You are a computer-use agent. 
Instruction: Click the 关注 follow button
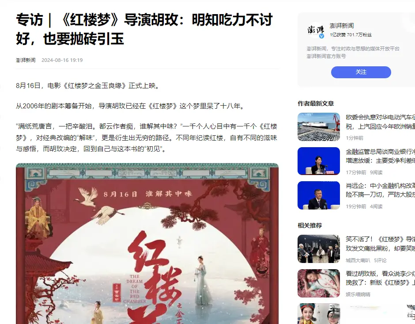pos(361,72)
